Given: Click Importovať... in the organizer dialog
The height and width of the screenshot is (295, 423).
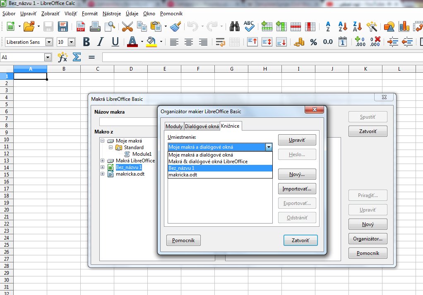Looking at the screenshot, I should pyautogui.click(x=297, y=189).
